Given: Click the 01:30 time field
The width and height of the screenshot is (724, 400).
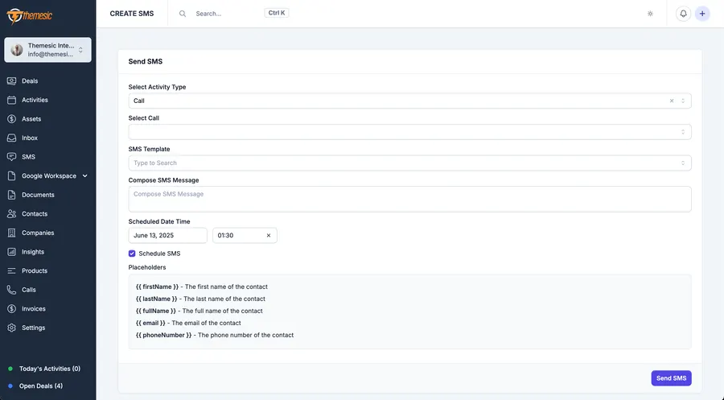Looking at the screenshot, I should (245, 235).
